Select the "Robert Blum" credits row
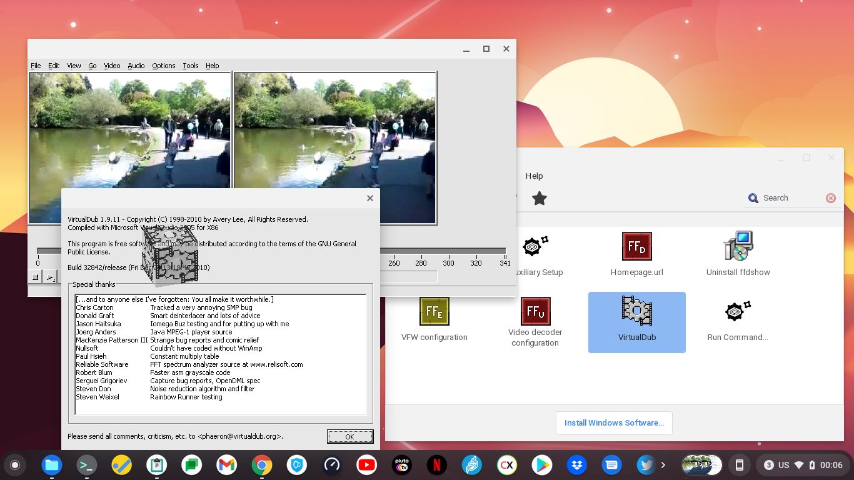 click(x=220, y=372)
